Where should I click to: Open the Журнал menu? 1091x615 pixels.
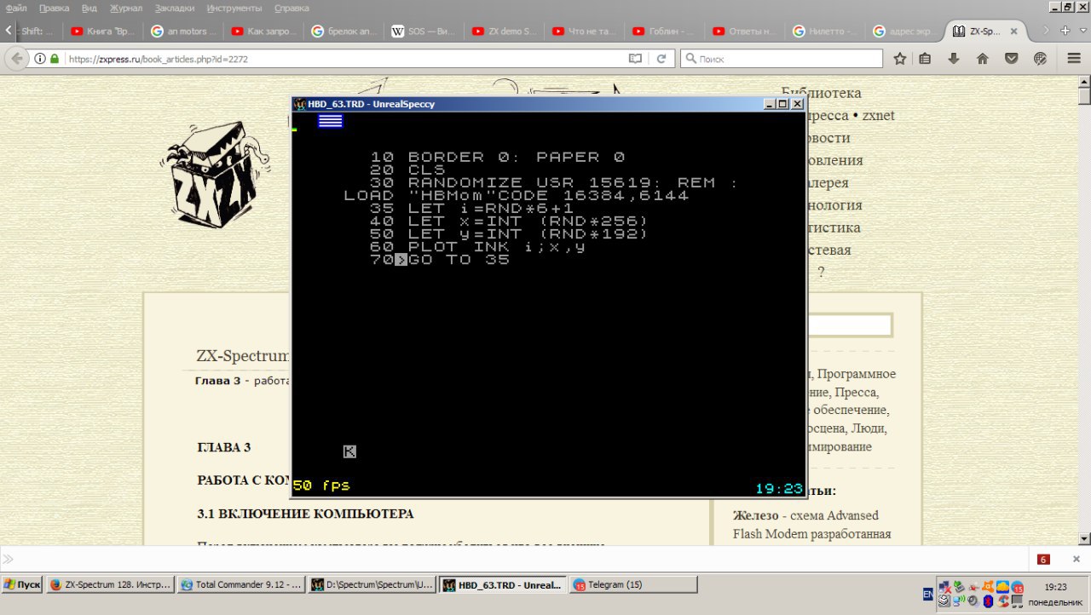(126, 8)
